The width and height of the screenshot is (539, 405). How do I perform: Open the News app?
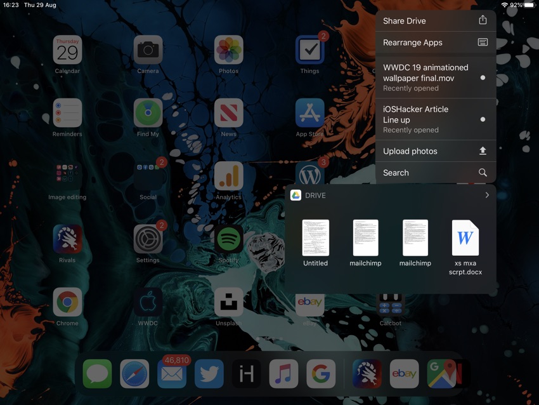(228, 113)
